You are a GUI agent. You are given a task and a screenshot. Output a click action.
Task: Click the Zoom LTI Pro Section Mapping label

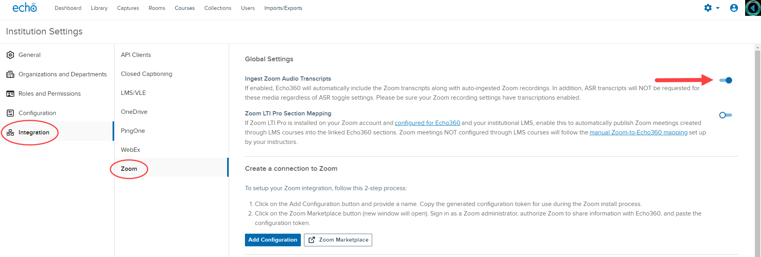click(x=288, y=113)
